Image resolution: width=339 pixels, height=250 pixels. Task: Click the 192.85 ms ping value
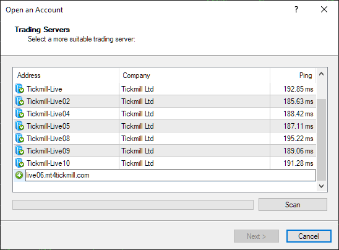pyautogui.click(x=298, y=89)
